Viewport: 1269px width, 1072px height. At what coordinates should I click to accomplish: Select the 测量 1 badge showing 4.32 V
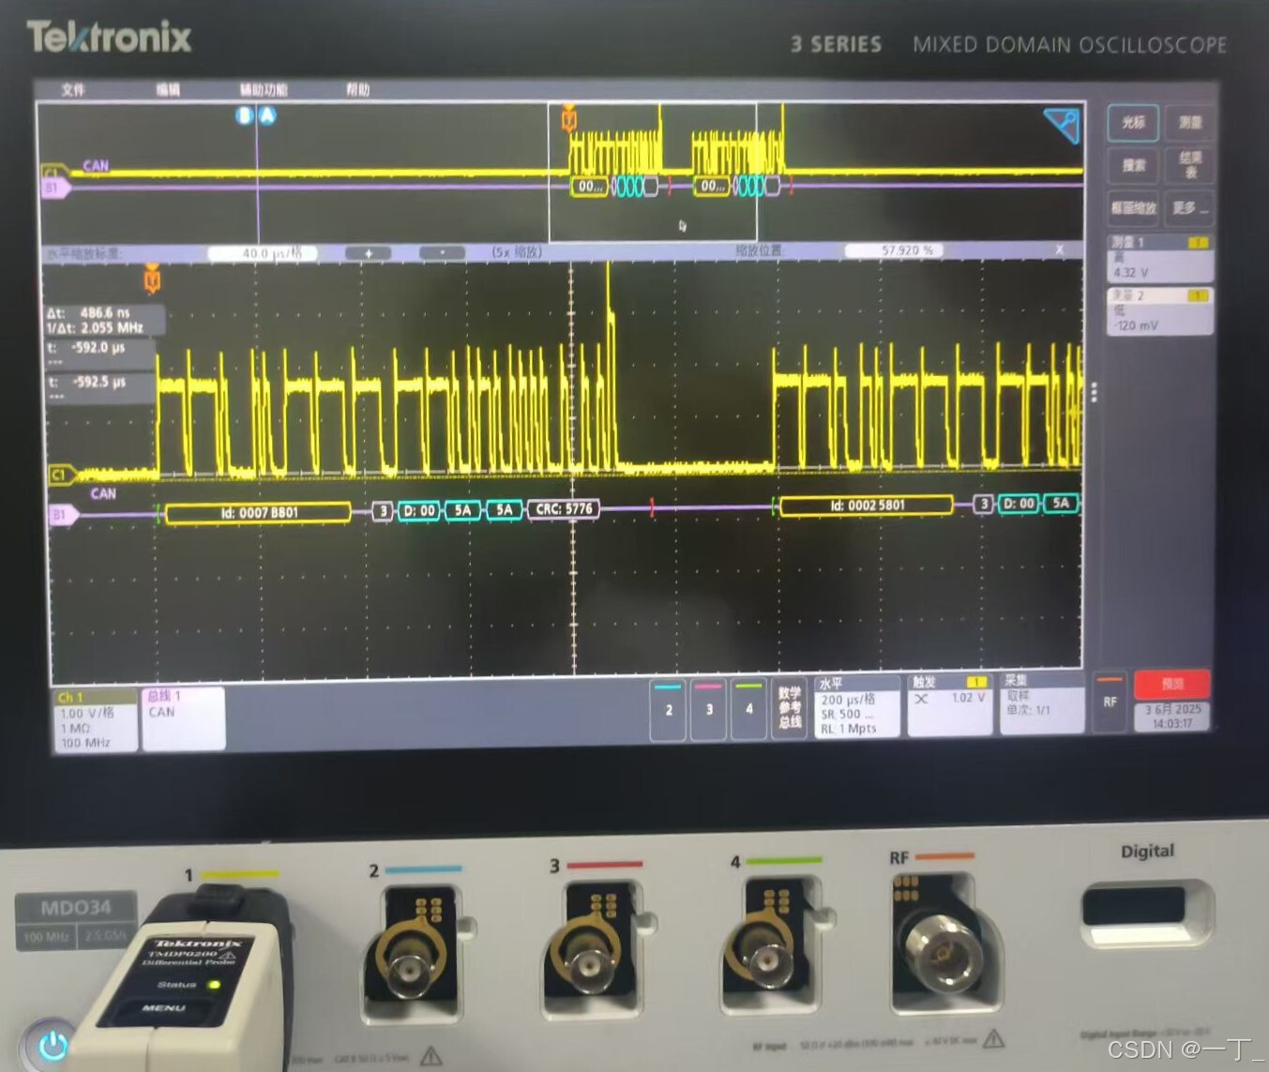(x=1160, y=258)
